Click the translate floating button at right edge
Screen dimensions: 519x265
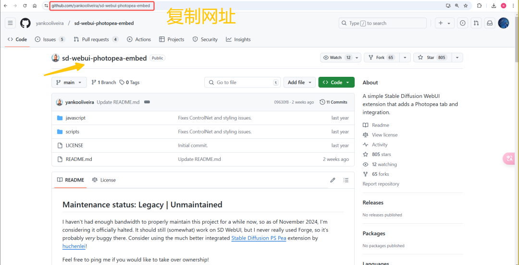click(509, 159)
